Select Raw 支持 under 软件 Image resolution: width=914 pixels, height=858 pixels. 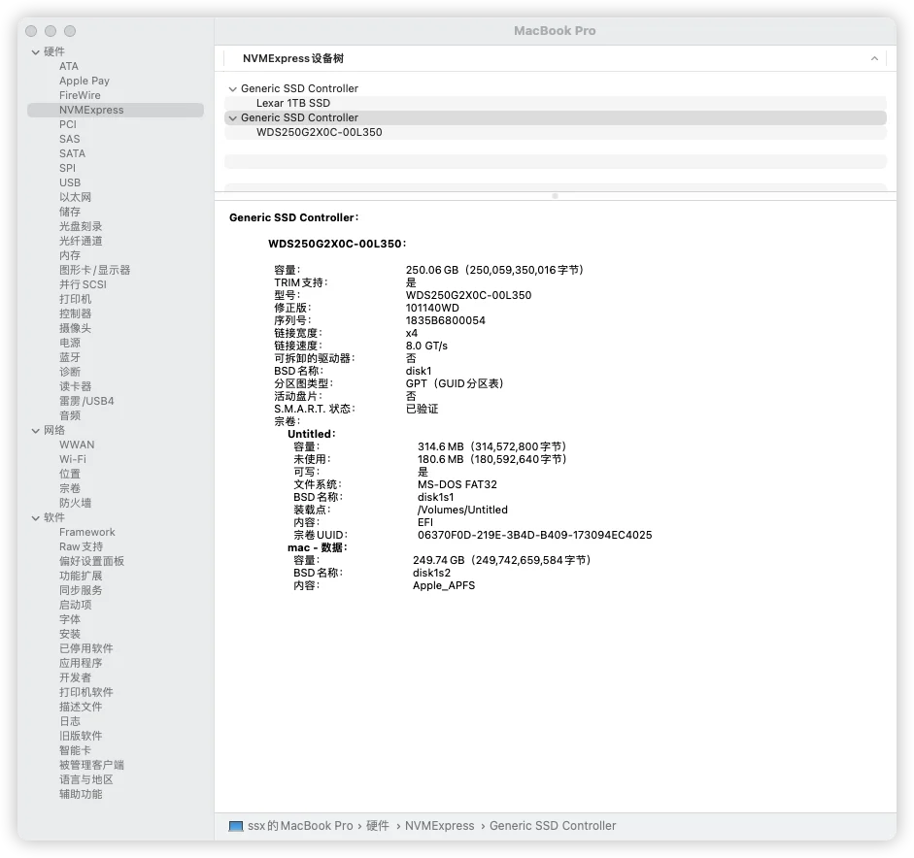click(81, 547)
